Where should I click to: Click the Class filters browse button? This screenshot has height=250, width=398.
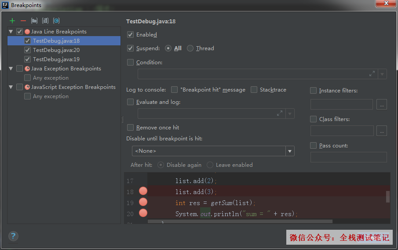[382, 131]
